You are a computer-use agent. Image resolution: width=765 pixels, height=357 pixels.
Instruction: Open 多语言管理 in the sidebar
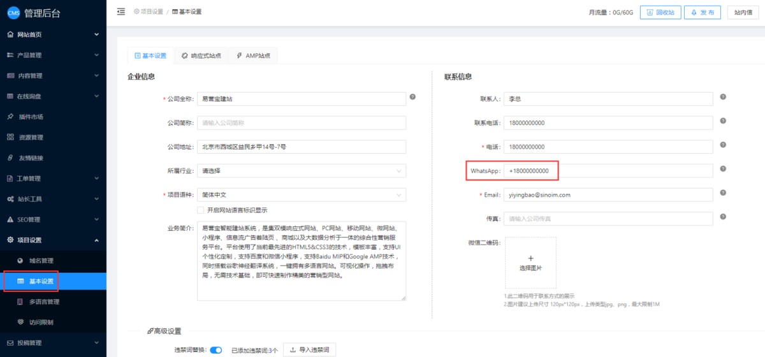point(44,302)
